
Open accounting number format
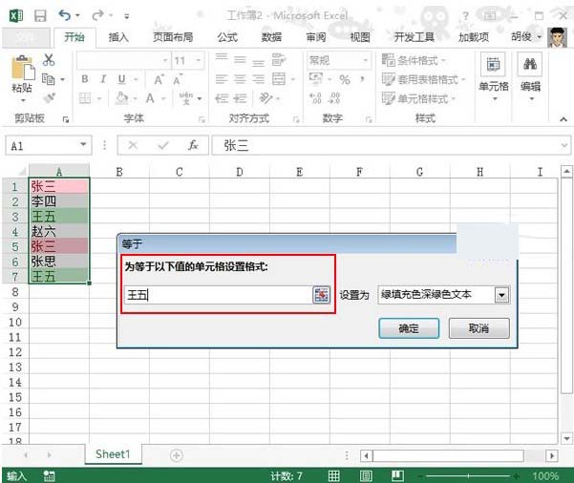[x=316, y=78]
